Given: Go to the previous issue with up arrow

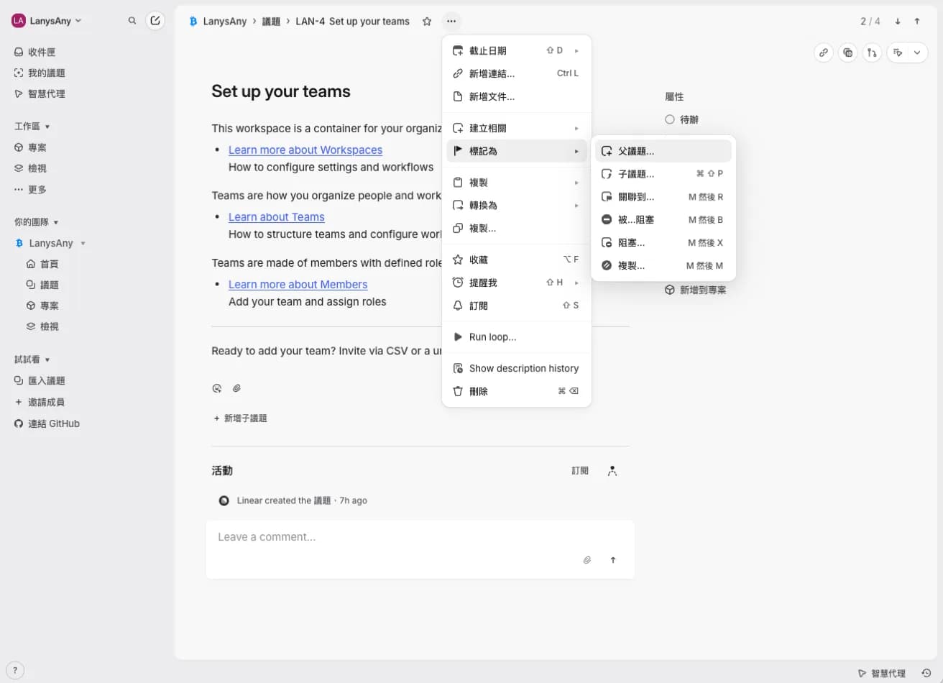Looking at the screenshot, I should (917, 22).
